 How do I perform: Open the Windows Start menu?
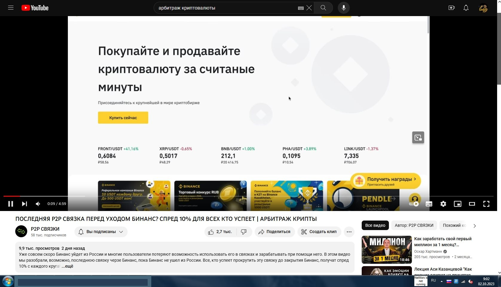point(8,281)
